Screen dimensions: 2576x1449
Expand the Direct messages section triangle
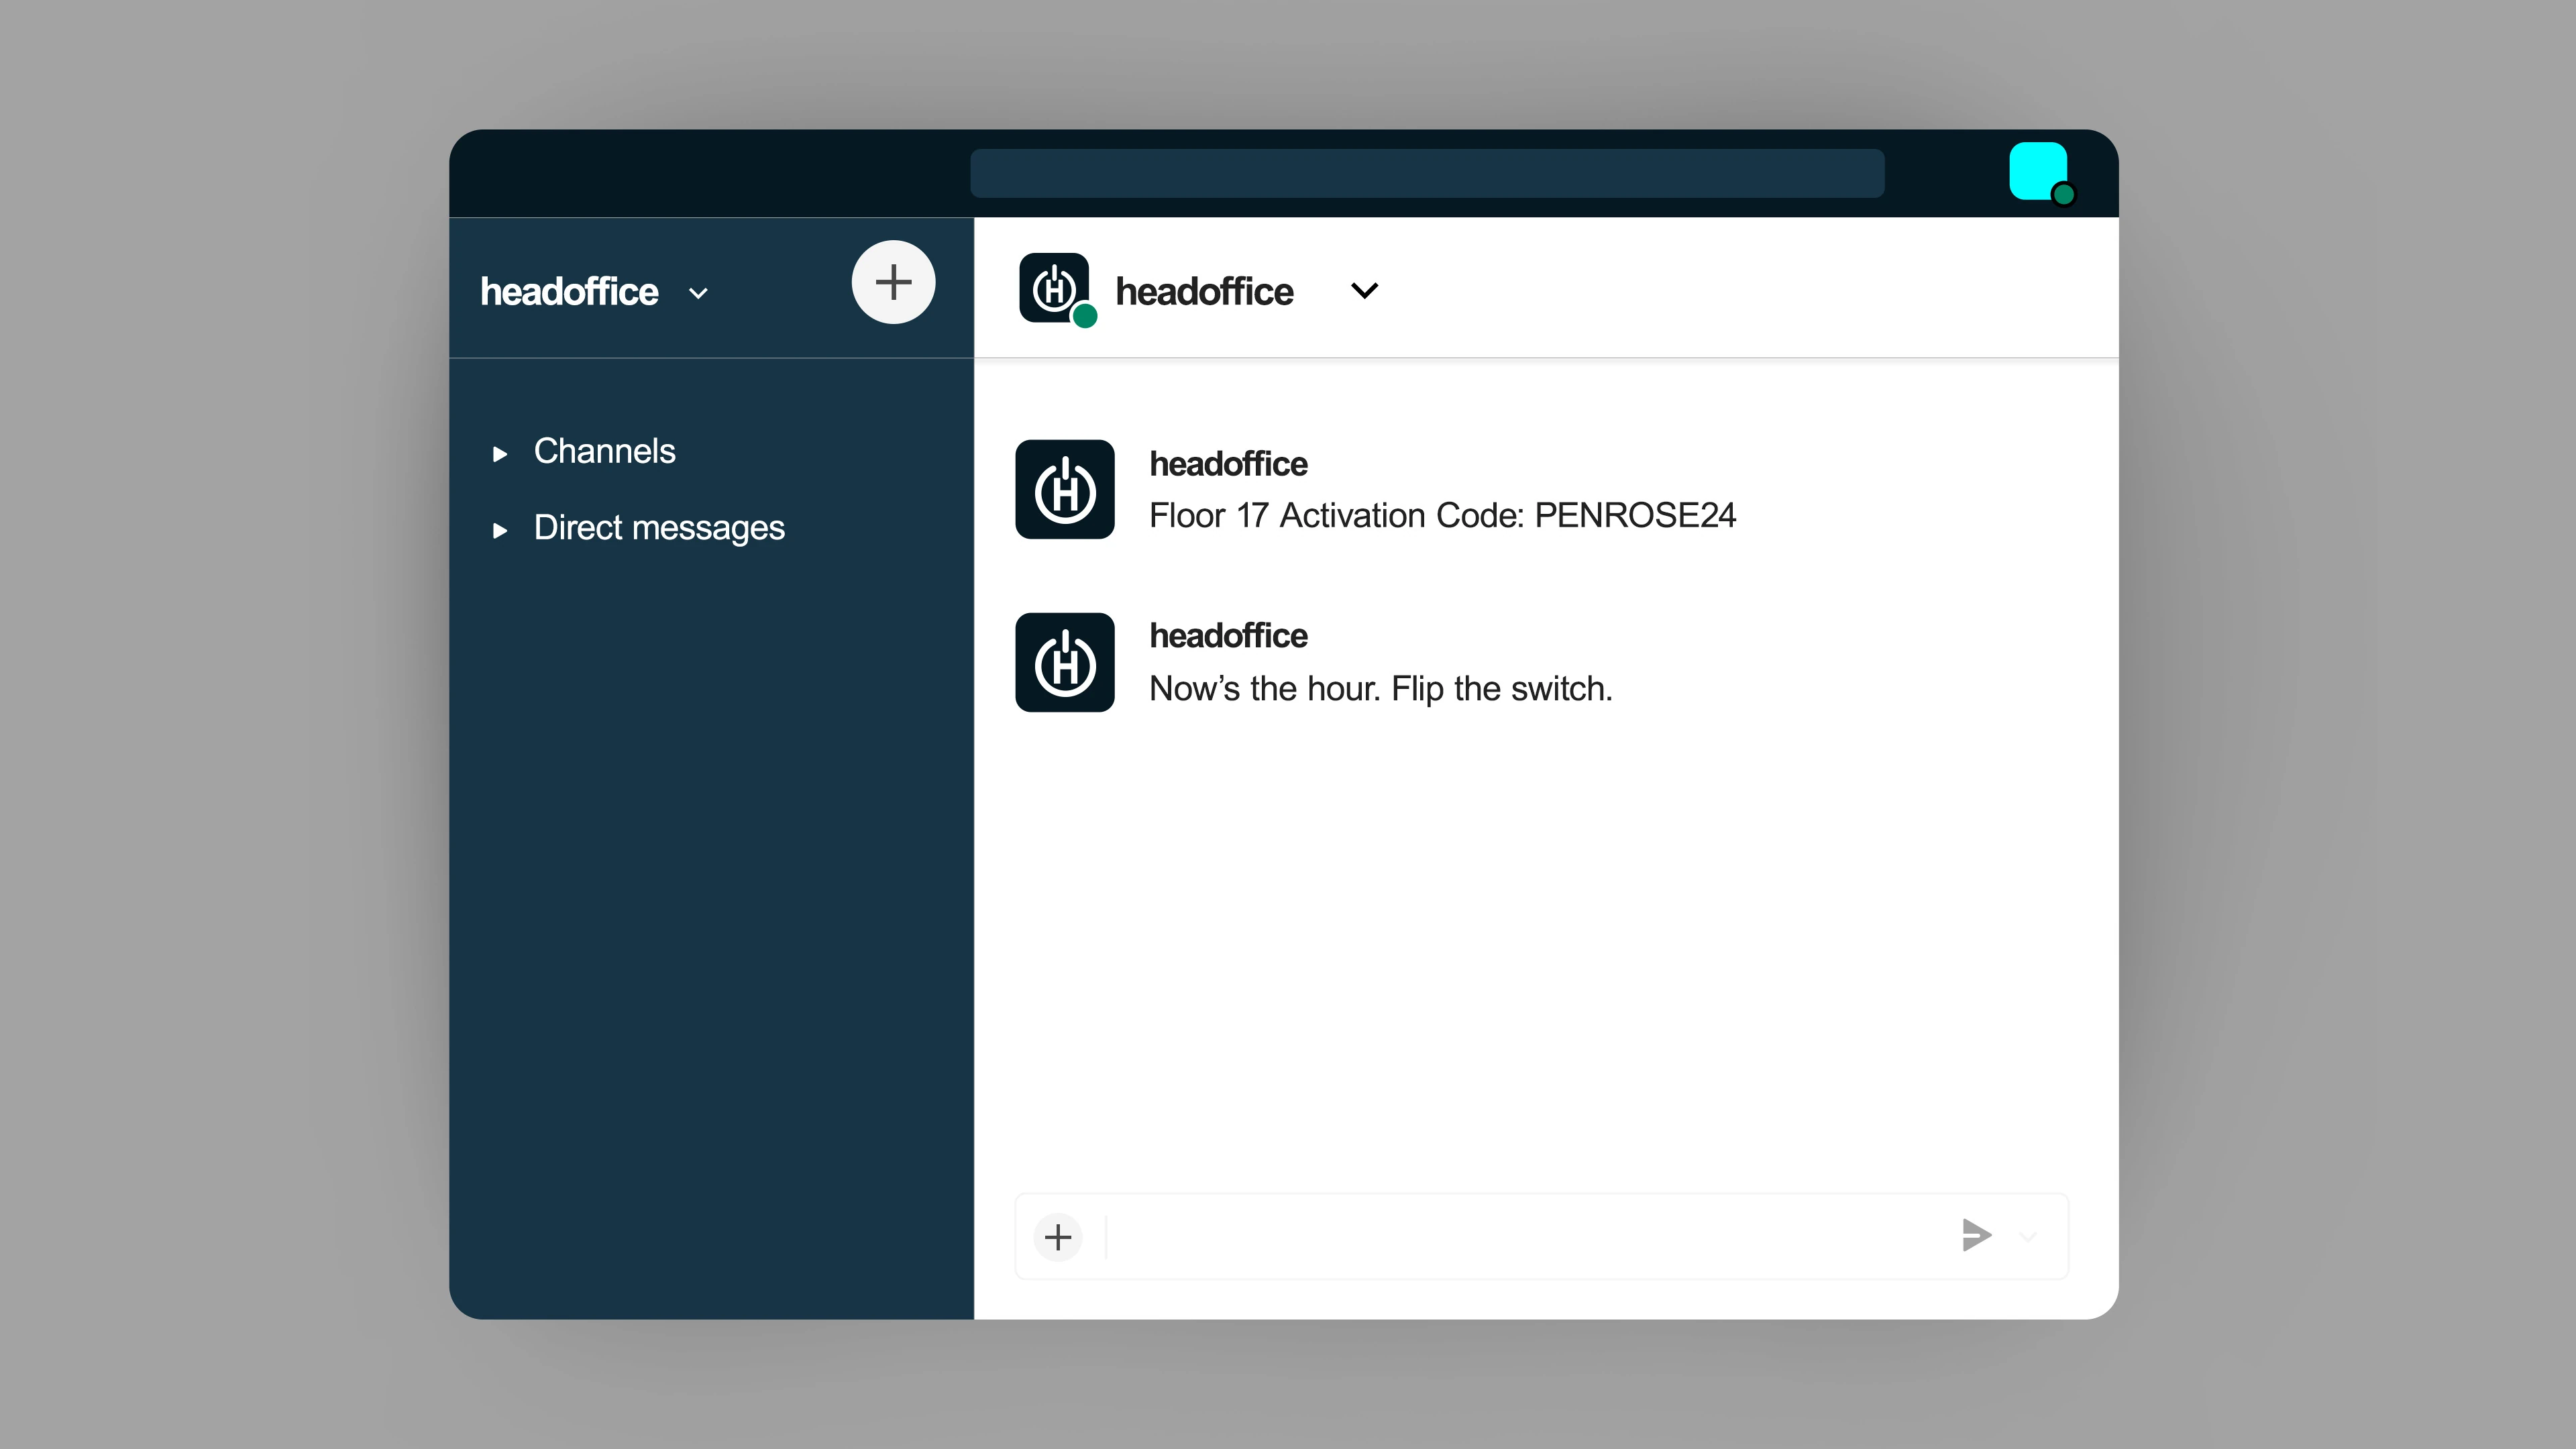tap(500, 530)
